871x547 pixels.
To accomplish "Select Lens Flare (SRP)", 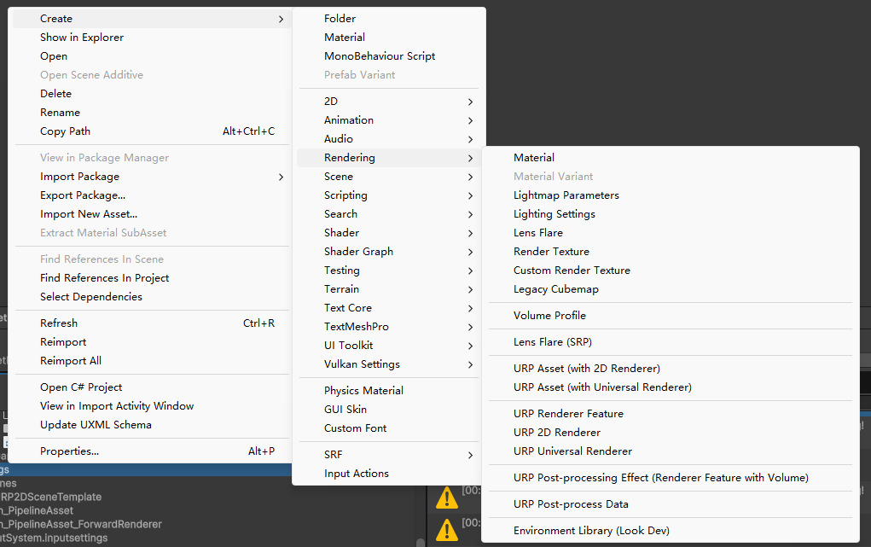I will point(671,342).
